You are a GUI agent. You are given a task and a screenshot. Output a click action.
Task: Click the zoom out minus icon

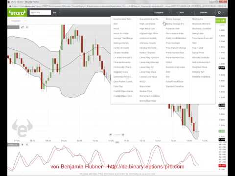tap(111, 134)
